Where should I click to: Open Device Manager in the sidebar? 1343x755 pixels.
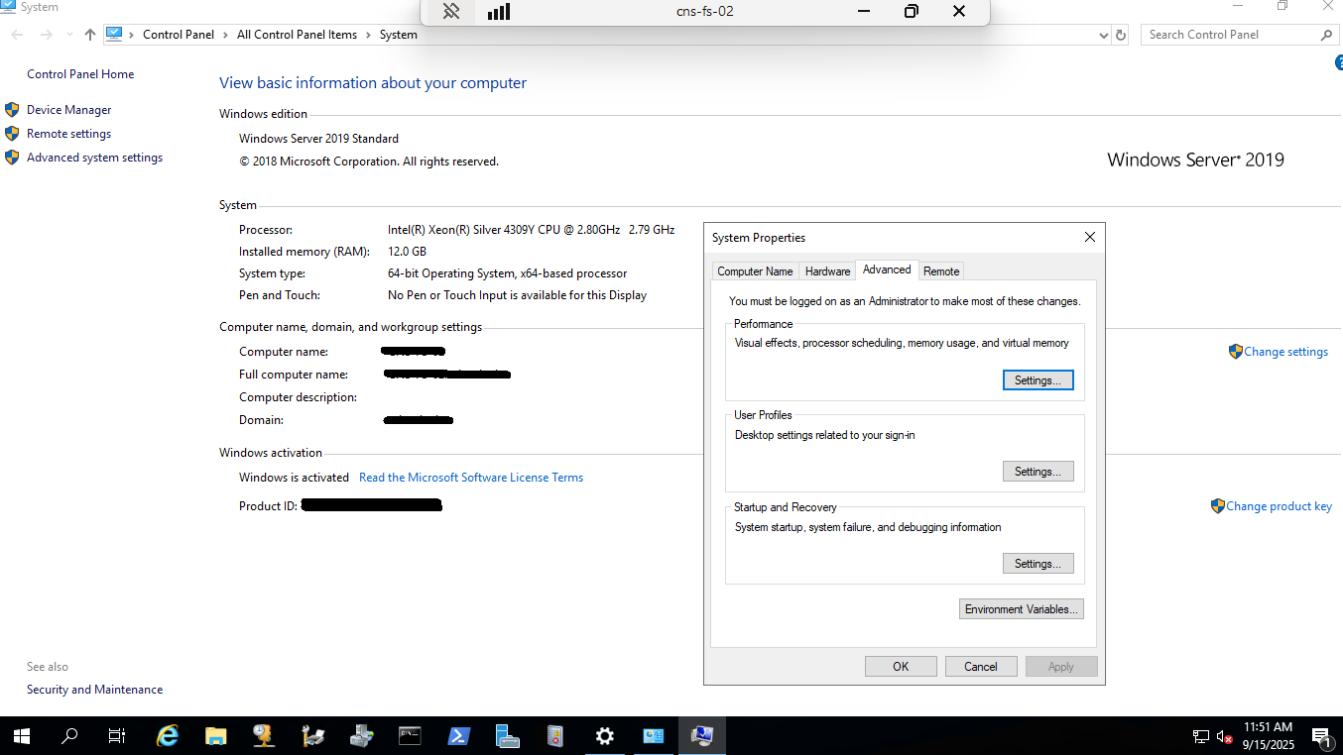[66, 109]
